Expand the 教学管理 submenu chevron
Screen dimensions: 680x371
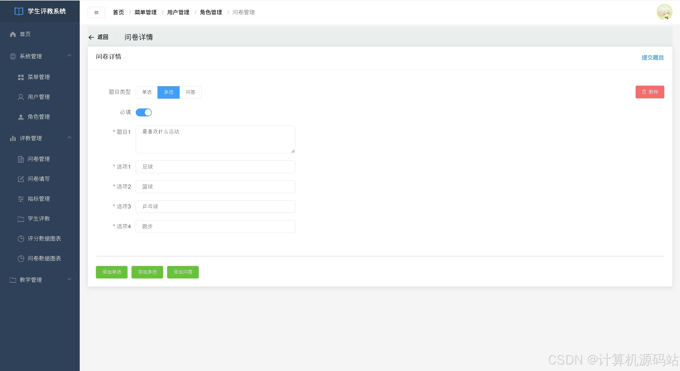69,279
